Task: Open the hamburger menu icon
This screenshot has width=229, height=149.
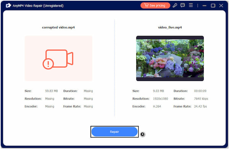Action: [x=191, y=5]
